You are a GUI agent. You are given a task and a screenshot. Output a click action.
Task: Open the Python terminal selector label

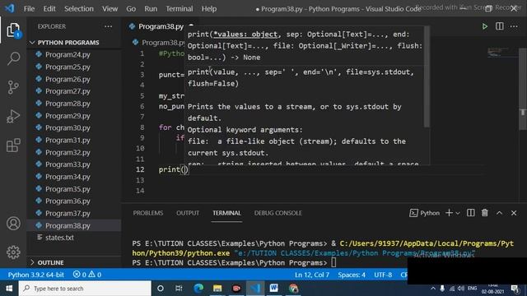pyautogui.click(x=425, y=213)
